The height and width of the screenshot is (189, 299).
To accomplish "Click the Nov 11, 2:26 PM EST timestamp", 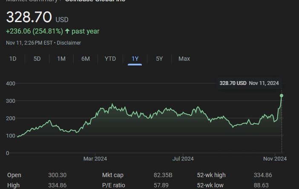I will pyautogui.click(x=29, y=43).
